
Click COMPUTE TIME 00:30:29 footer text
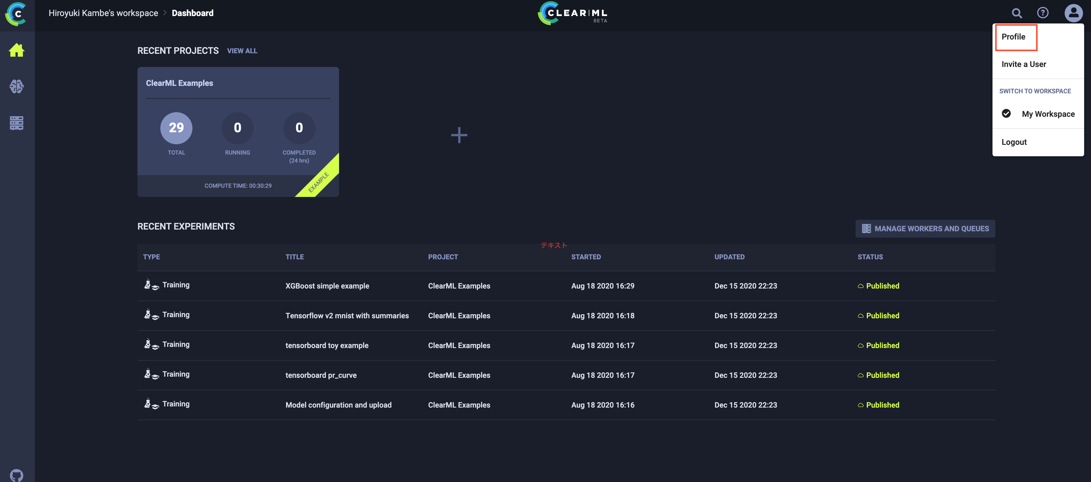[238, 186]
